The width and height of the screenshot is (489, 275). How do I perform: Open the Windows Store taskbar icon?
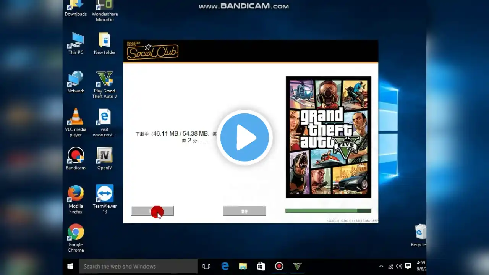pos(261,266)
